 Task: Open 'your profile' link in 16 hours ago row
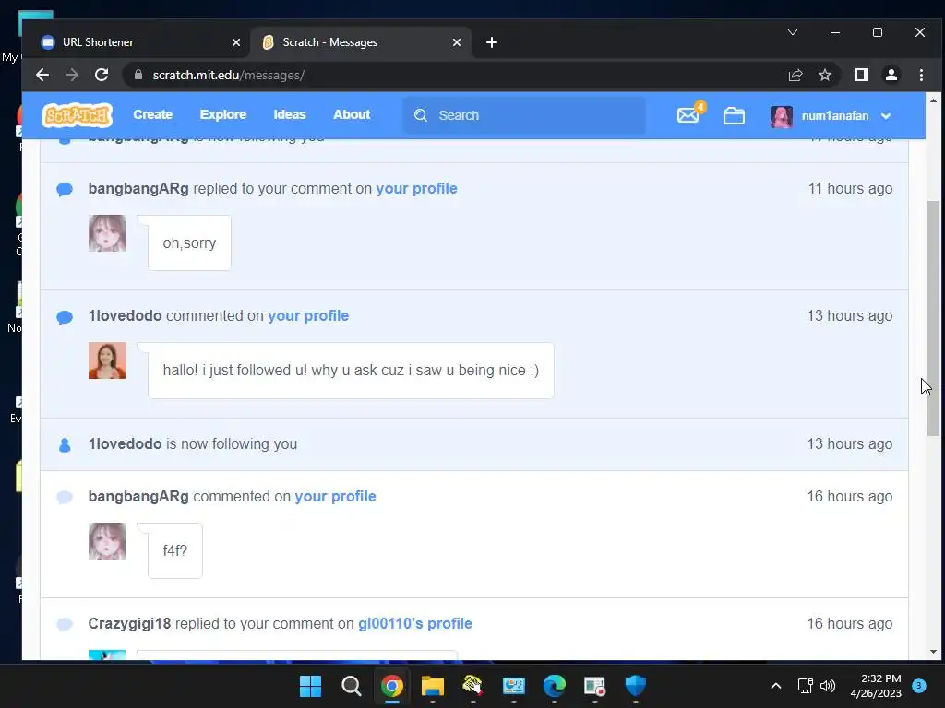(335, 497)
